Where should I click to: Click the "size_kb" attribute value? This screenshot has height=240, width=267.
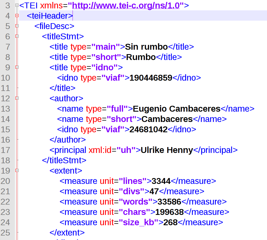[139, 222]
